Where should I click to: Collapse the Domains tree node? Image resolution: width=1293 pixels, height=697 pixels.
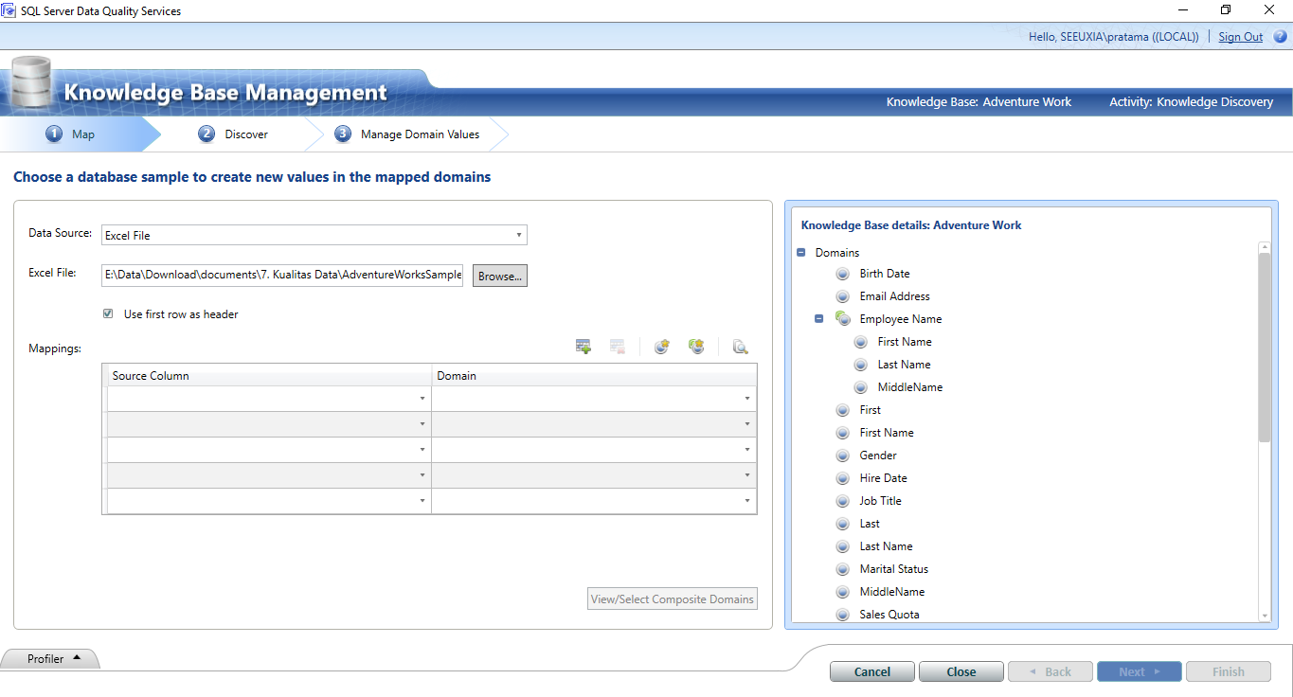point(801,253)
